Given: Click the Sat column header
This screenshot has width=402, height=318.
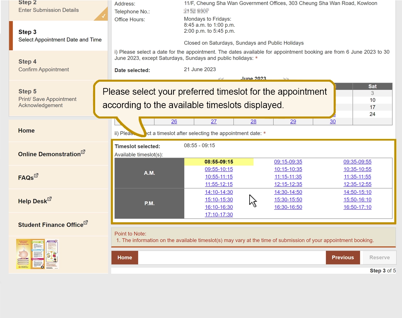Looking at the screenshot, I should (373, 86).
